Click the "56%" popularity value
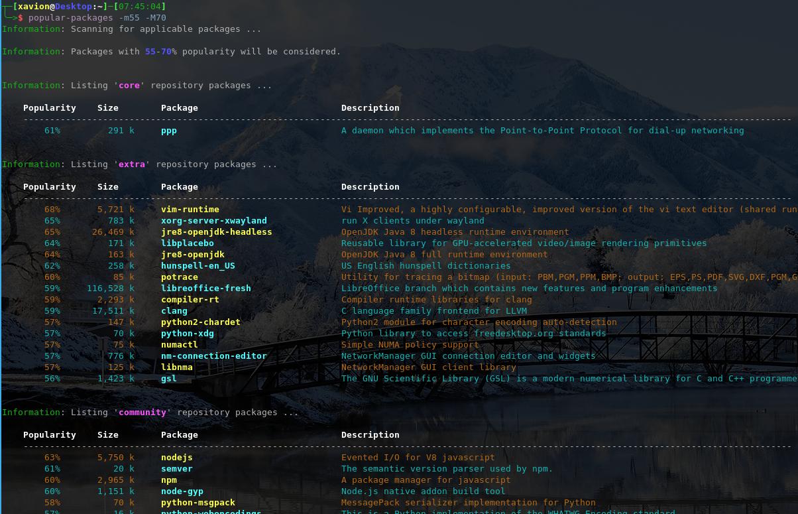This screenshot has height=514, width=798. click(52, 379)
